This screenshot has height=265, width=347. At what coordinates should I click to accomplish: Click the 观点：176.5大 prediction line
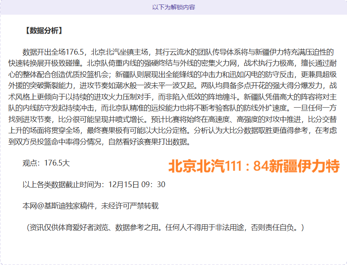[x=46, y=163]
